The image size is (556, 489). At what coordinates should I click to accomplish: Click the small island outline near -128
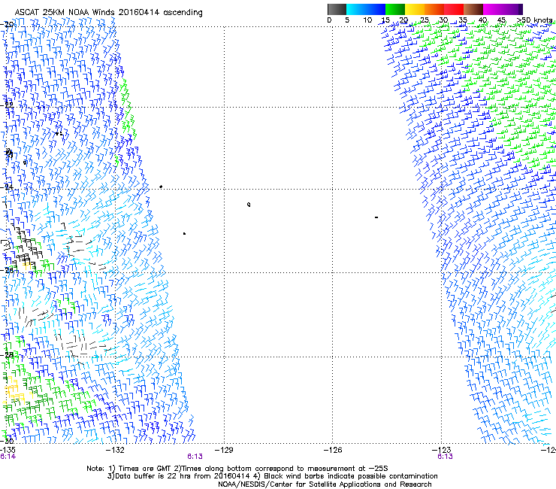coord(249,204)
